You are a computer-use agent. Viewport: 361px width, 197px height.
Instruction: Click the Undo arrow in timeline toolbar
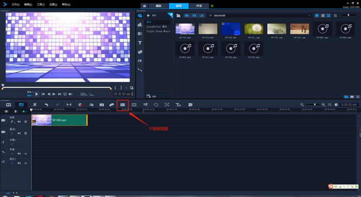(x=46, y=105)
